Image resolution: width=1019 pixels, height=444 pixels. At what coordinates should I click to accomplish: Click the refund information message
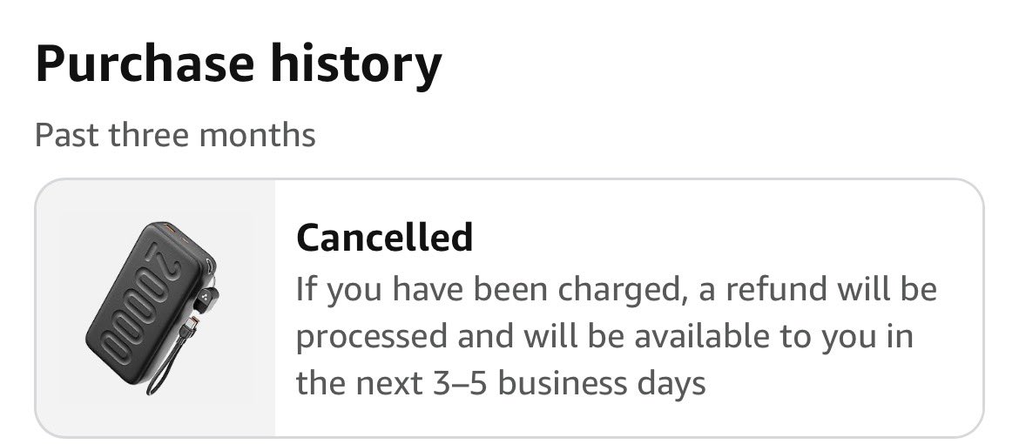616,336
